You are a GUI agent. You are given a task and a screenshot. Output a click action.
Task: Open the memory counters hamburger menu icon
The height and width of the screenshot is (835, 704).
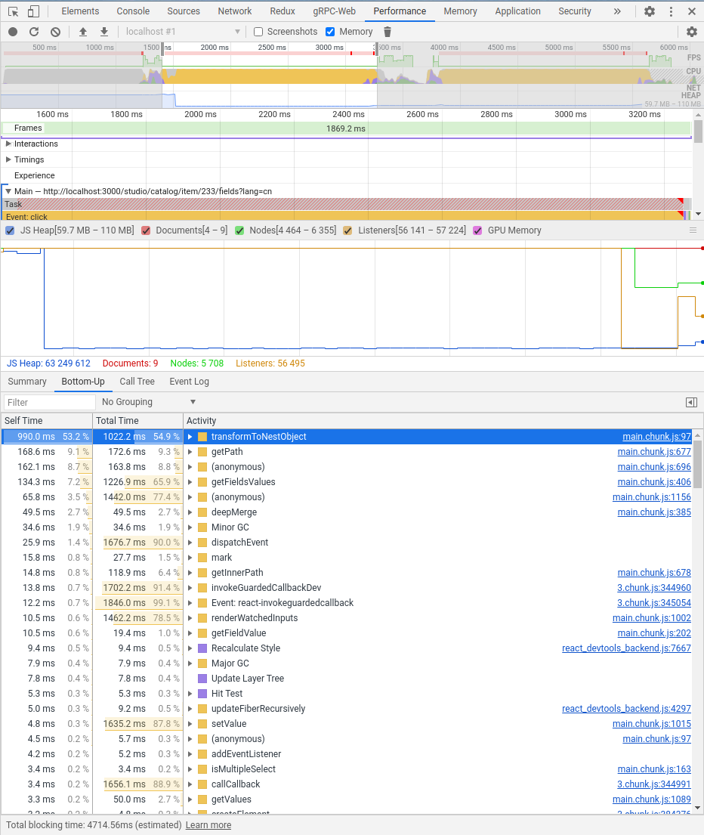tap(693, 230)
